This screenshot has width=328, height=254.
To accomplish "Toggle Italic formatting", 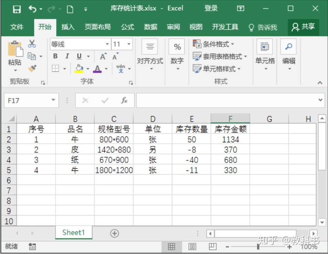I will (67, 56).
